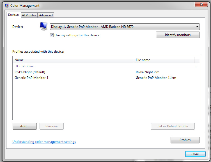Viewport: 211px width, 162px height.
Task: Click the Add... button
Action: tap(25, 126)
